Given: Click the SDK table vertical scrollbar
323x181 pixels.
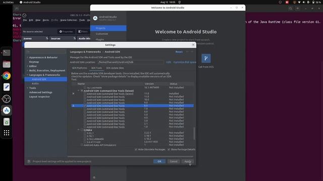Looking at the screenshot, I should (194, 134).
